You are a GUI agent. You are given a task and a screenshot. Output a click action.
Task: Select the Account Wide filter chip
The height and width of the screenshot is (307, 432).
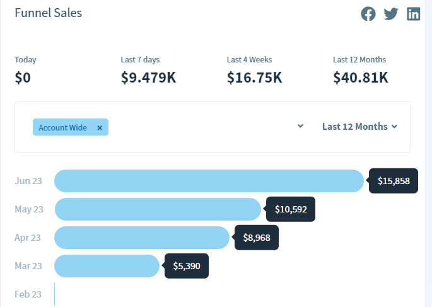(x=62, y=127)
